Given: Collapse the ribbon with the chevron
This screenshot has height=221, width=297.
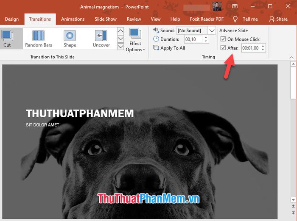Looking at the screenshot, I should click(x=291, y=58).
